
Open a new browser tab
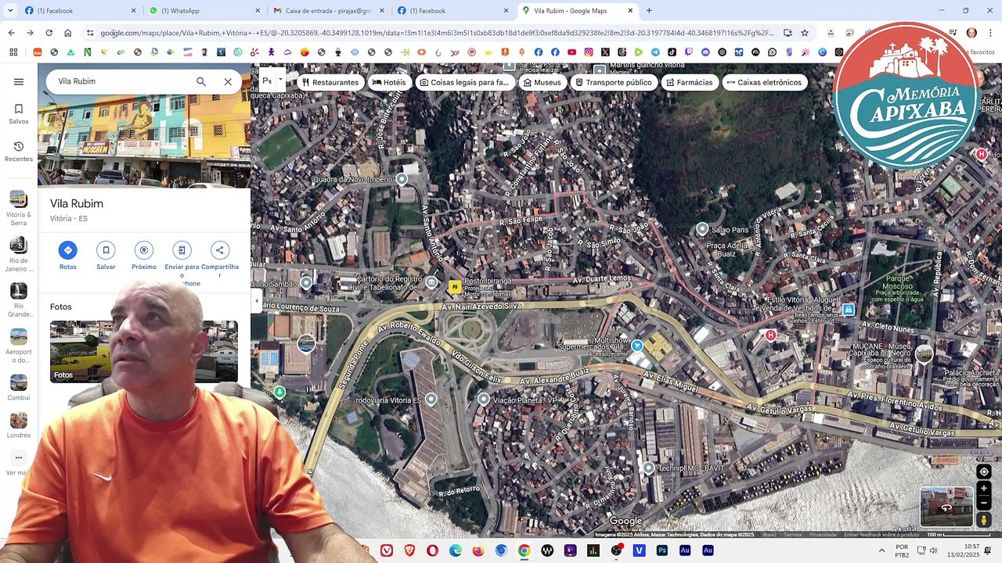click(649, 11)
